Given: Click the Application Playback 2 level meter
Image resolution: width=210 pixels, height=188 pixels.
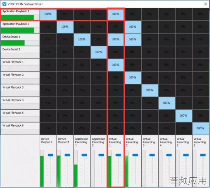Looking at the screenshot, I should [20, 30].
